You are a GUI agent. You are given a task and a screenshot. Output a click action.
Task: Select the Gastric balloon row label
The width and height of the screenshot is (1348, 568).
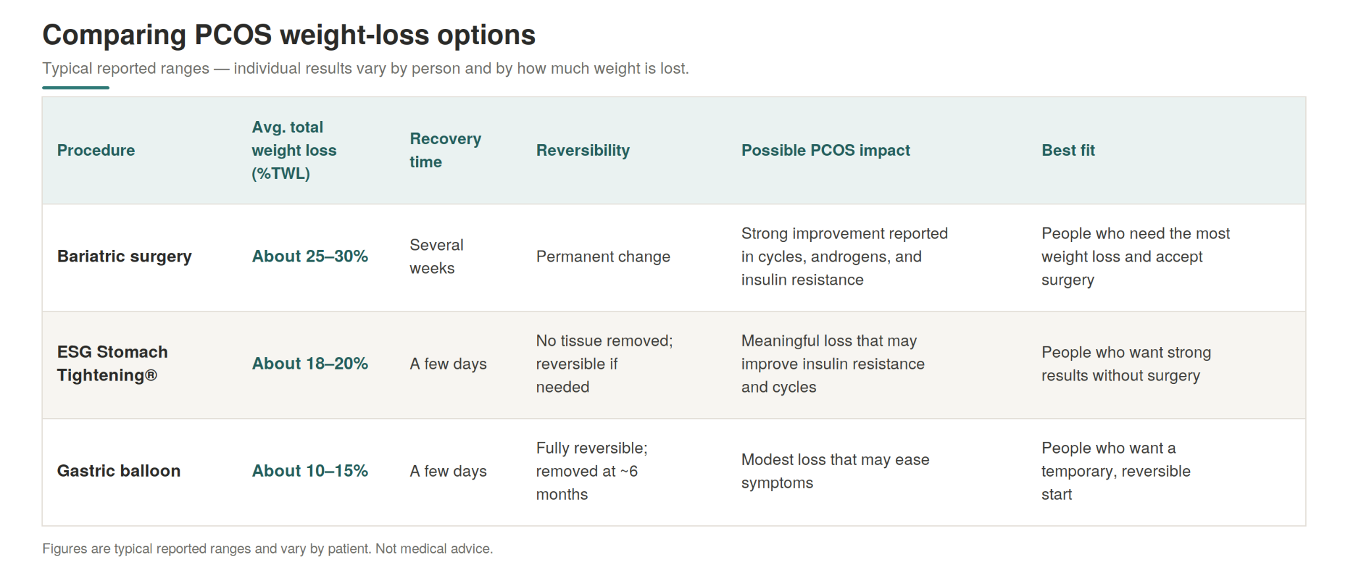click(x=118, y=471)
